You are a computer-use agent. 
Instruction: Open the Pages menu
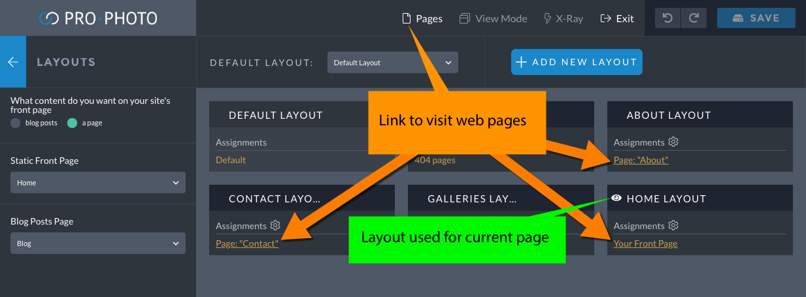[x=422, y=18]
